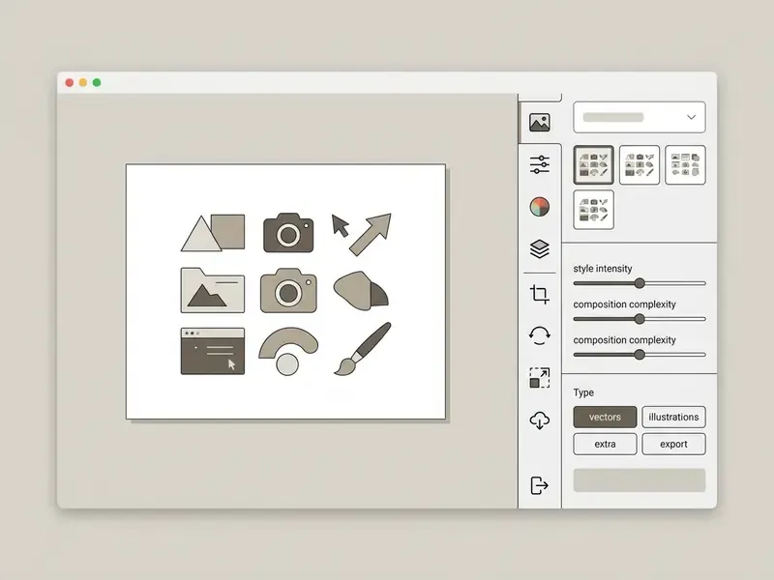Click the dark camera icon on the canvas

288,233
